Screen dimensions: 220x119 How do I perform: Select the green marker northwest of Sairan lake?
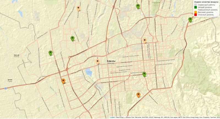point(72,38)
